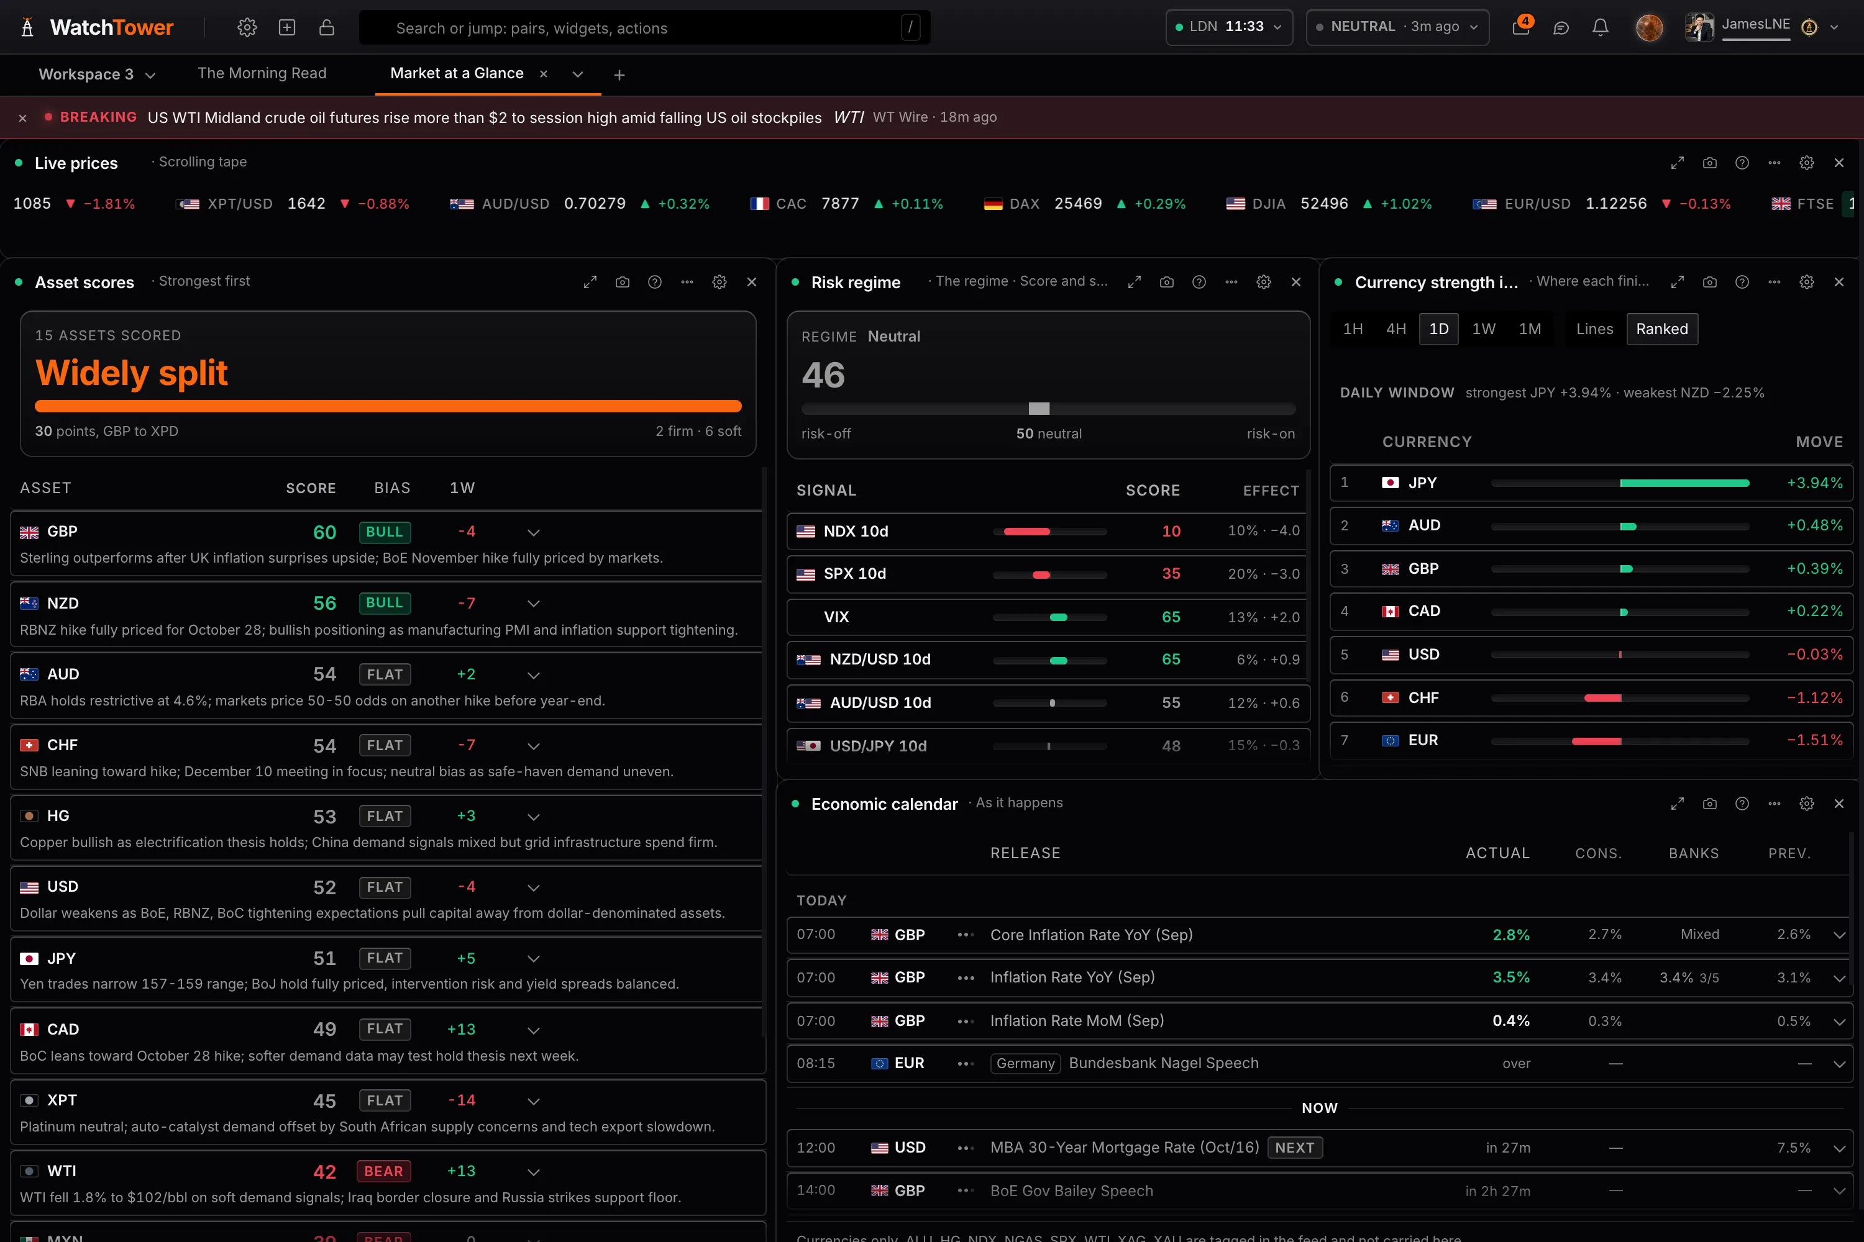Open options for Inflation Rate MoM row
This screenshot has width=1864, height=1242.
tap(964, 1022)
